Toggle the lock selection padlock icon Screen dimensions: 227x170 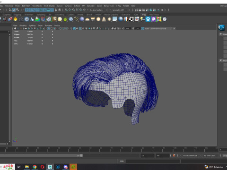click(56, 10)
